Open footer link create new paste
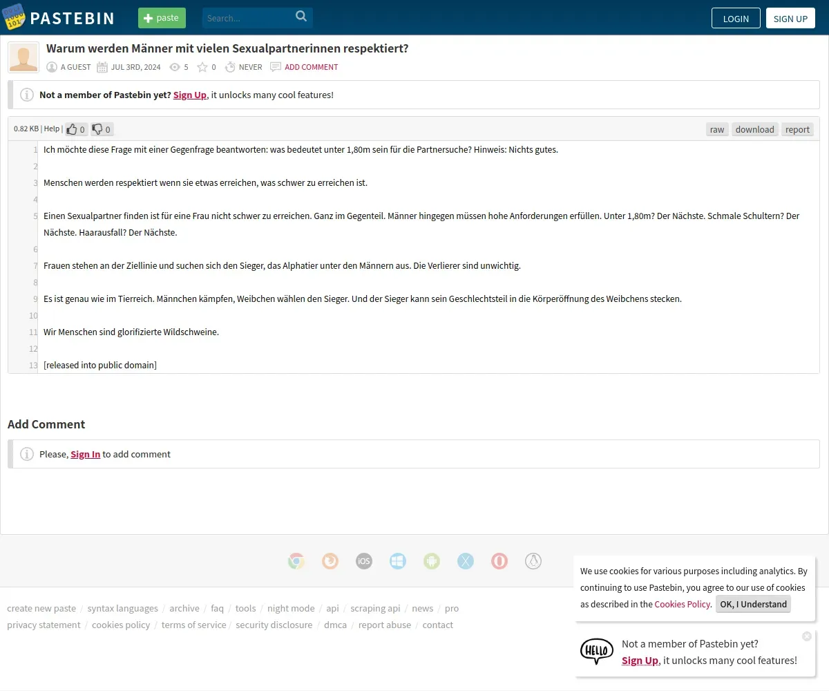This screenshot has width=829, height=691. point(41,608)
